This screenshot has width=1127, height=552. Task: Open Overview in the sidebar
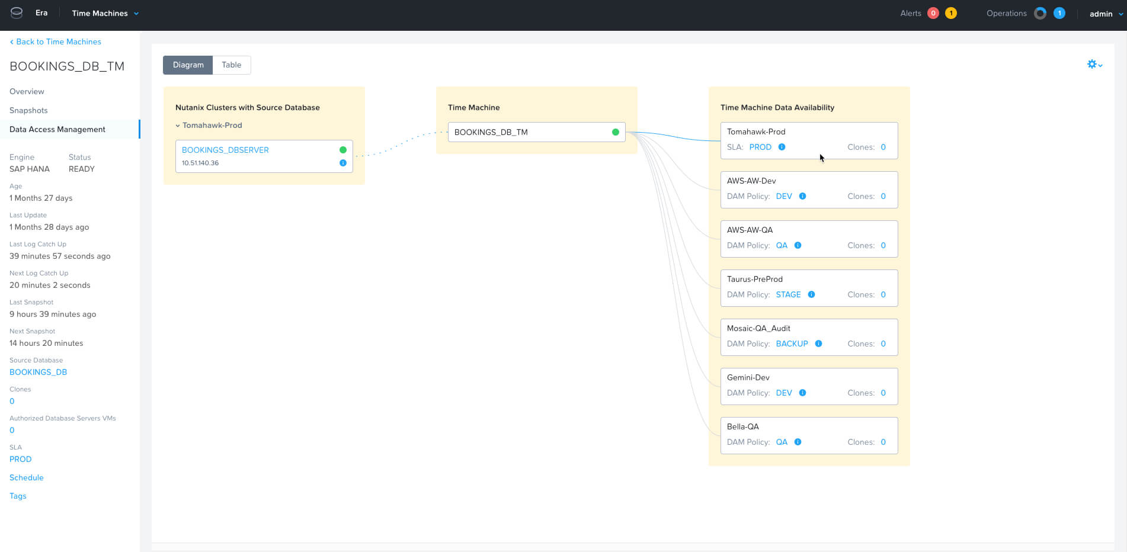pos(27,91)
